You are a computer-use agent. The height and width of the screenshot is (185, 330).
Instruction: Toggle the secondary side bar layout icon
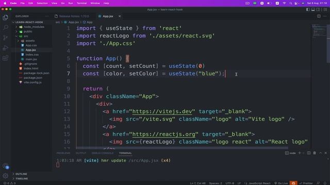pyautogui.click(x=318, y=9)
